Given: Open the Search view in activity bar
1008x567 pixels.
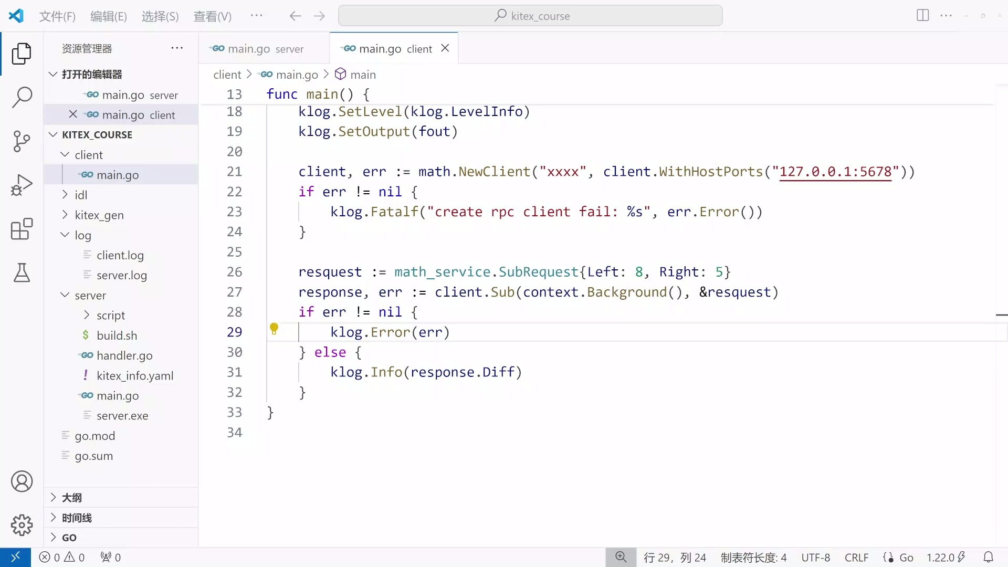Looking at the screenshot, I should pos(22,97).
